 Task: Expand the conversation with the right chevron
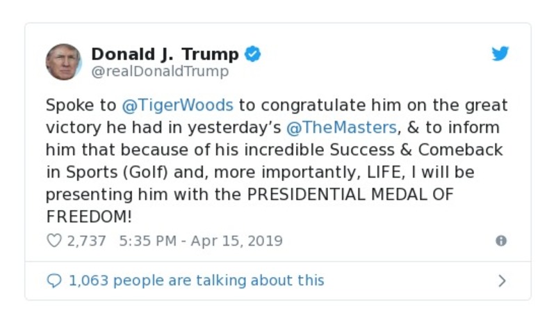coord(502,280)
